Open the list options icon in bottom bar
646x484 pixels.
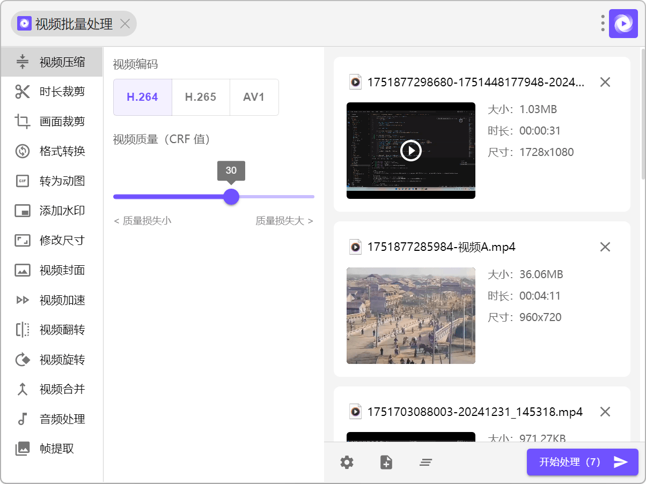(426, 462)
